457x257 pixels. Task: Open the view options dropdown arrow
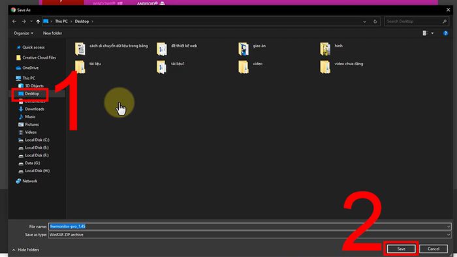(x=432, y=33)
